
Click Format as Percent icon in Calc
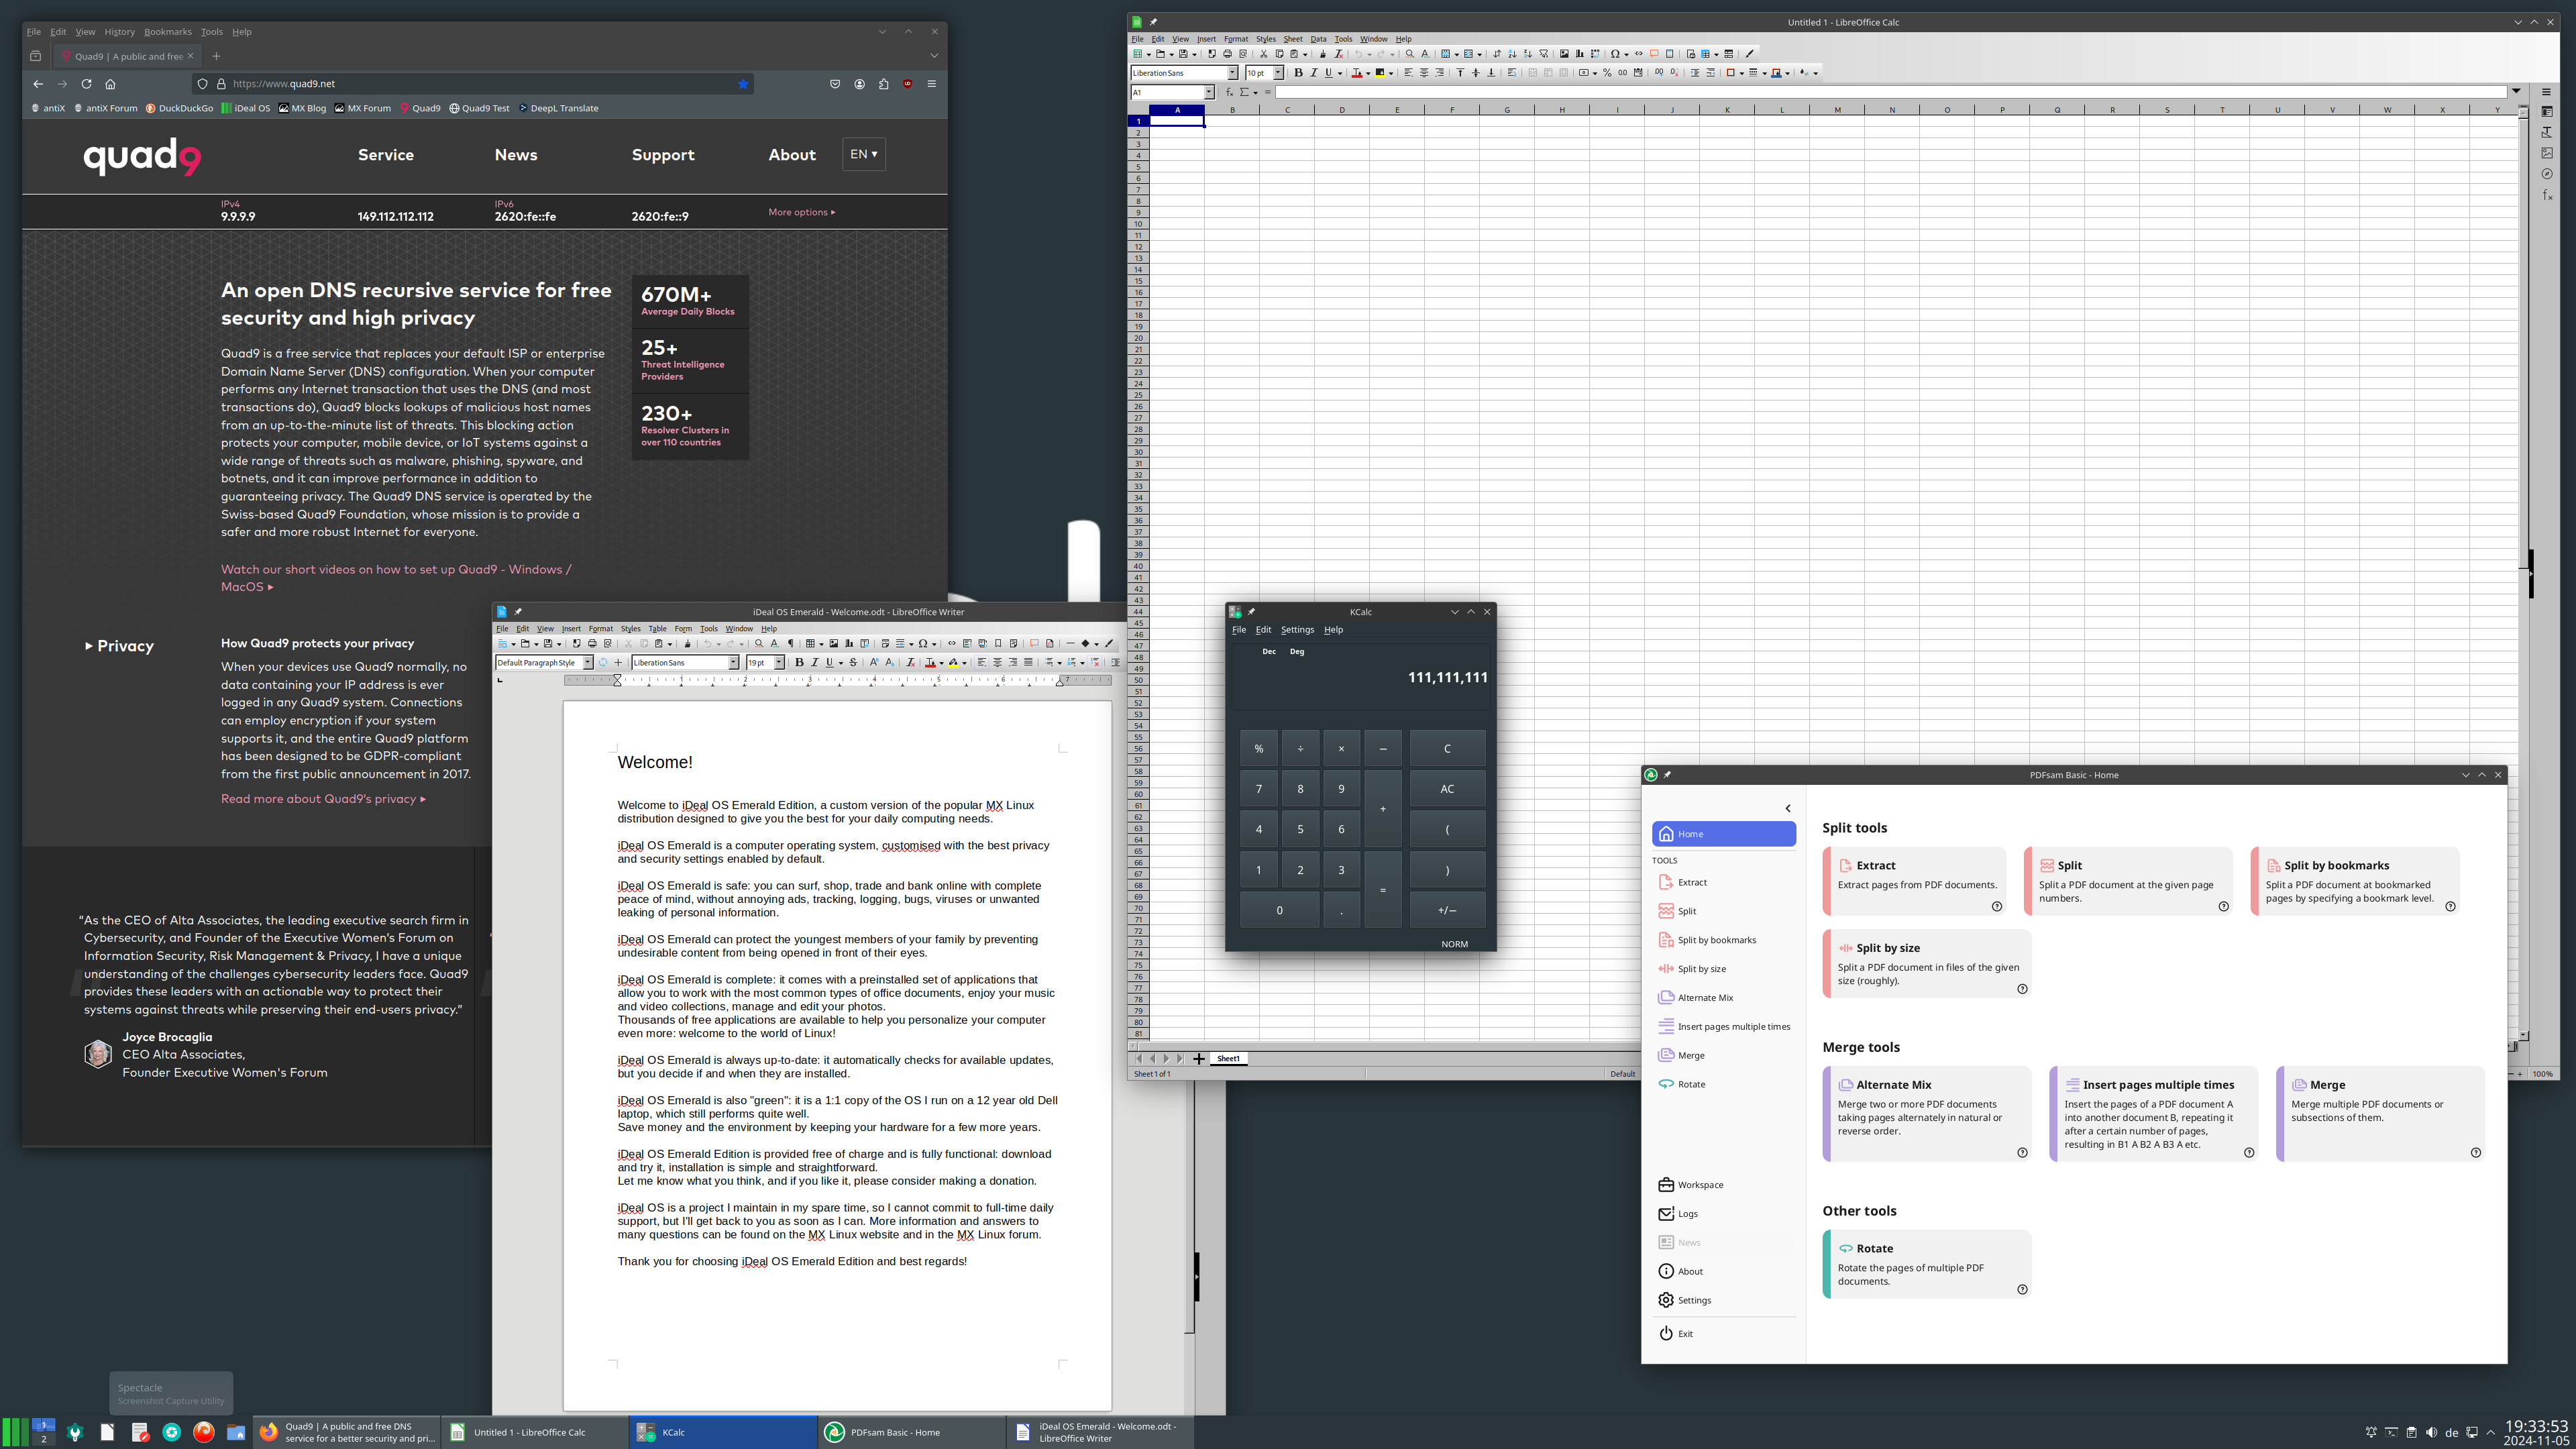pyautogui.click(x=1608, y=73)
